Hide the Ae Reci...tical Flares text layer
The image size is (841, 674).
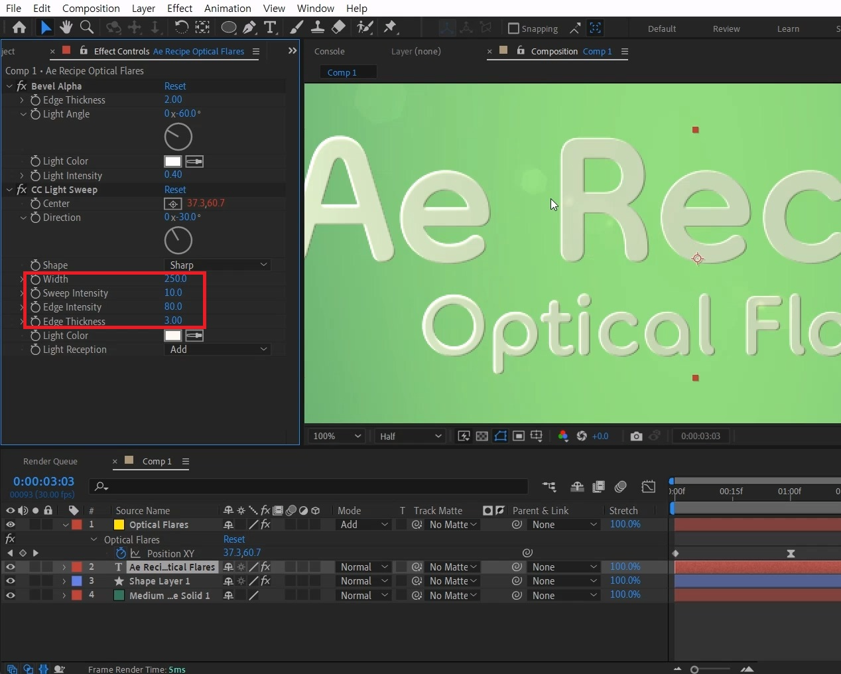(x=10, y=567)
